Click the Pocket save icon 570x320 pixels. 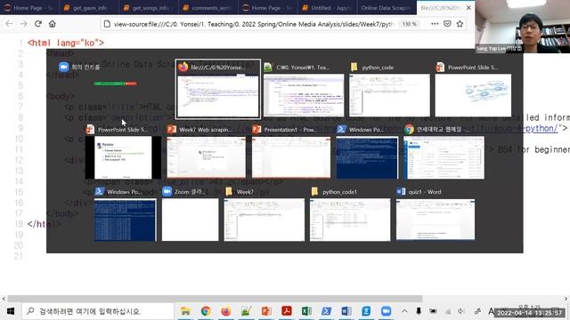[x=447, y=24]
